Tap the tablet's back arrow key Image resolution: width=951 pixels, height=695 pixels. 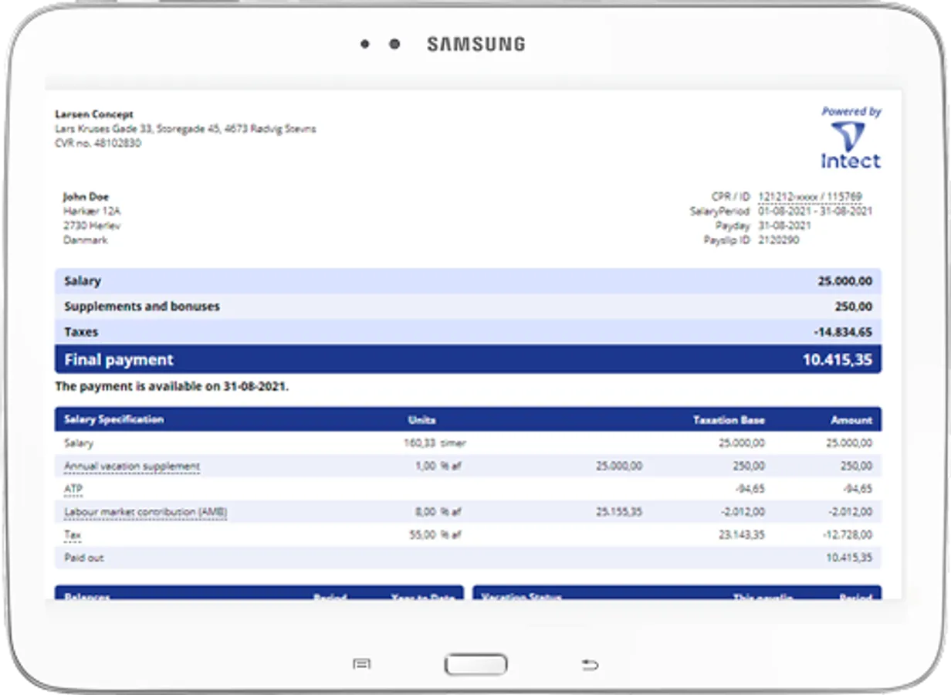coord(589,664)
